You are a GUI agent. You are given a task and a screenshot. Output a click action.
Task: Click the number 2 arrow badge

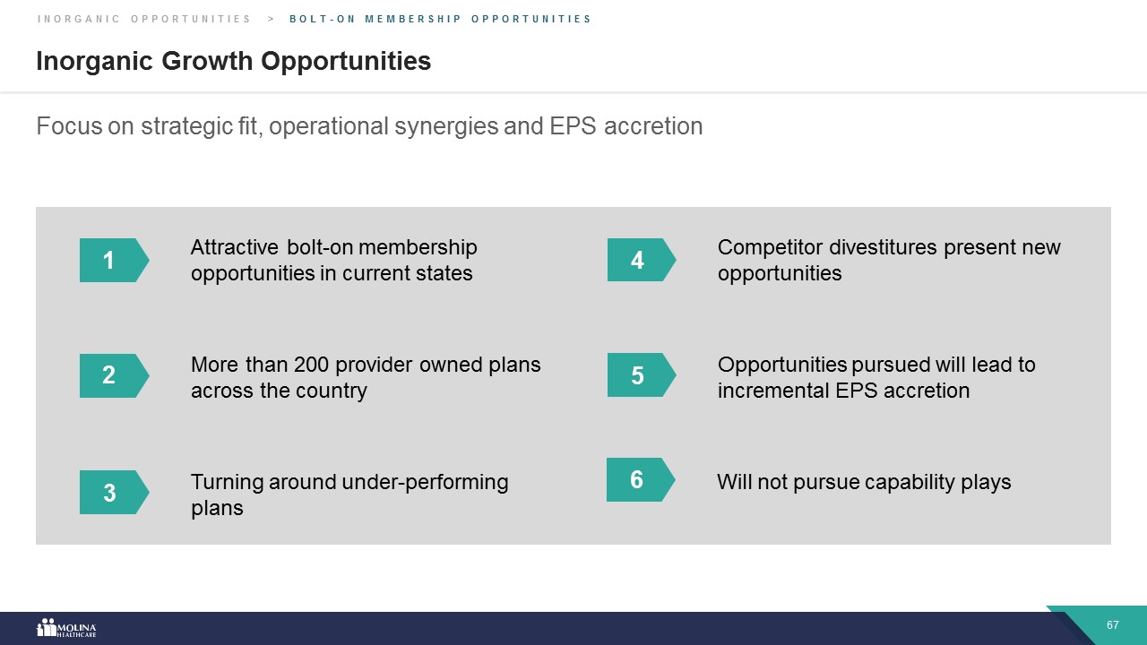point(111,375)
